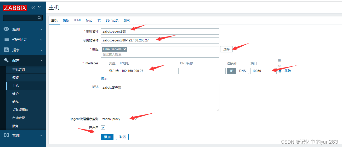Switch to the 加密 tab
Screen dimensions: 342x147
click(x=127, y=20)
